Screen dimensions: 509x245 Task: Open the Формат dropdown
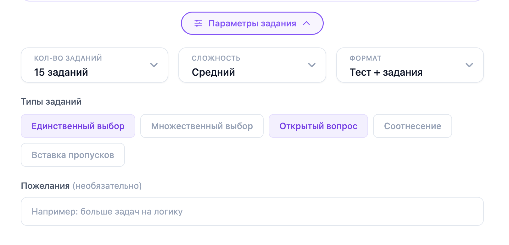[410, 65]
